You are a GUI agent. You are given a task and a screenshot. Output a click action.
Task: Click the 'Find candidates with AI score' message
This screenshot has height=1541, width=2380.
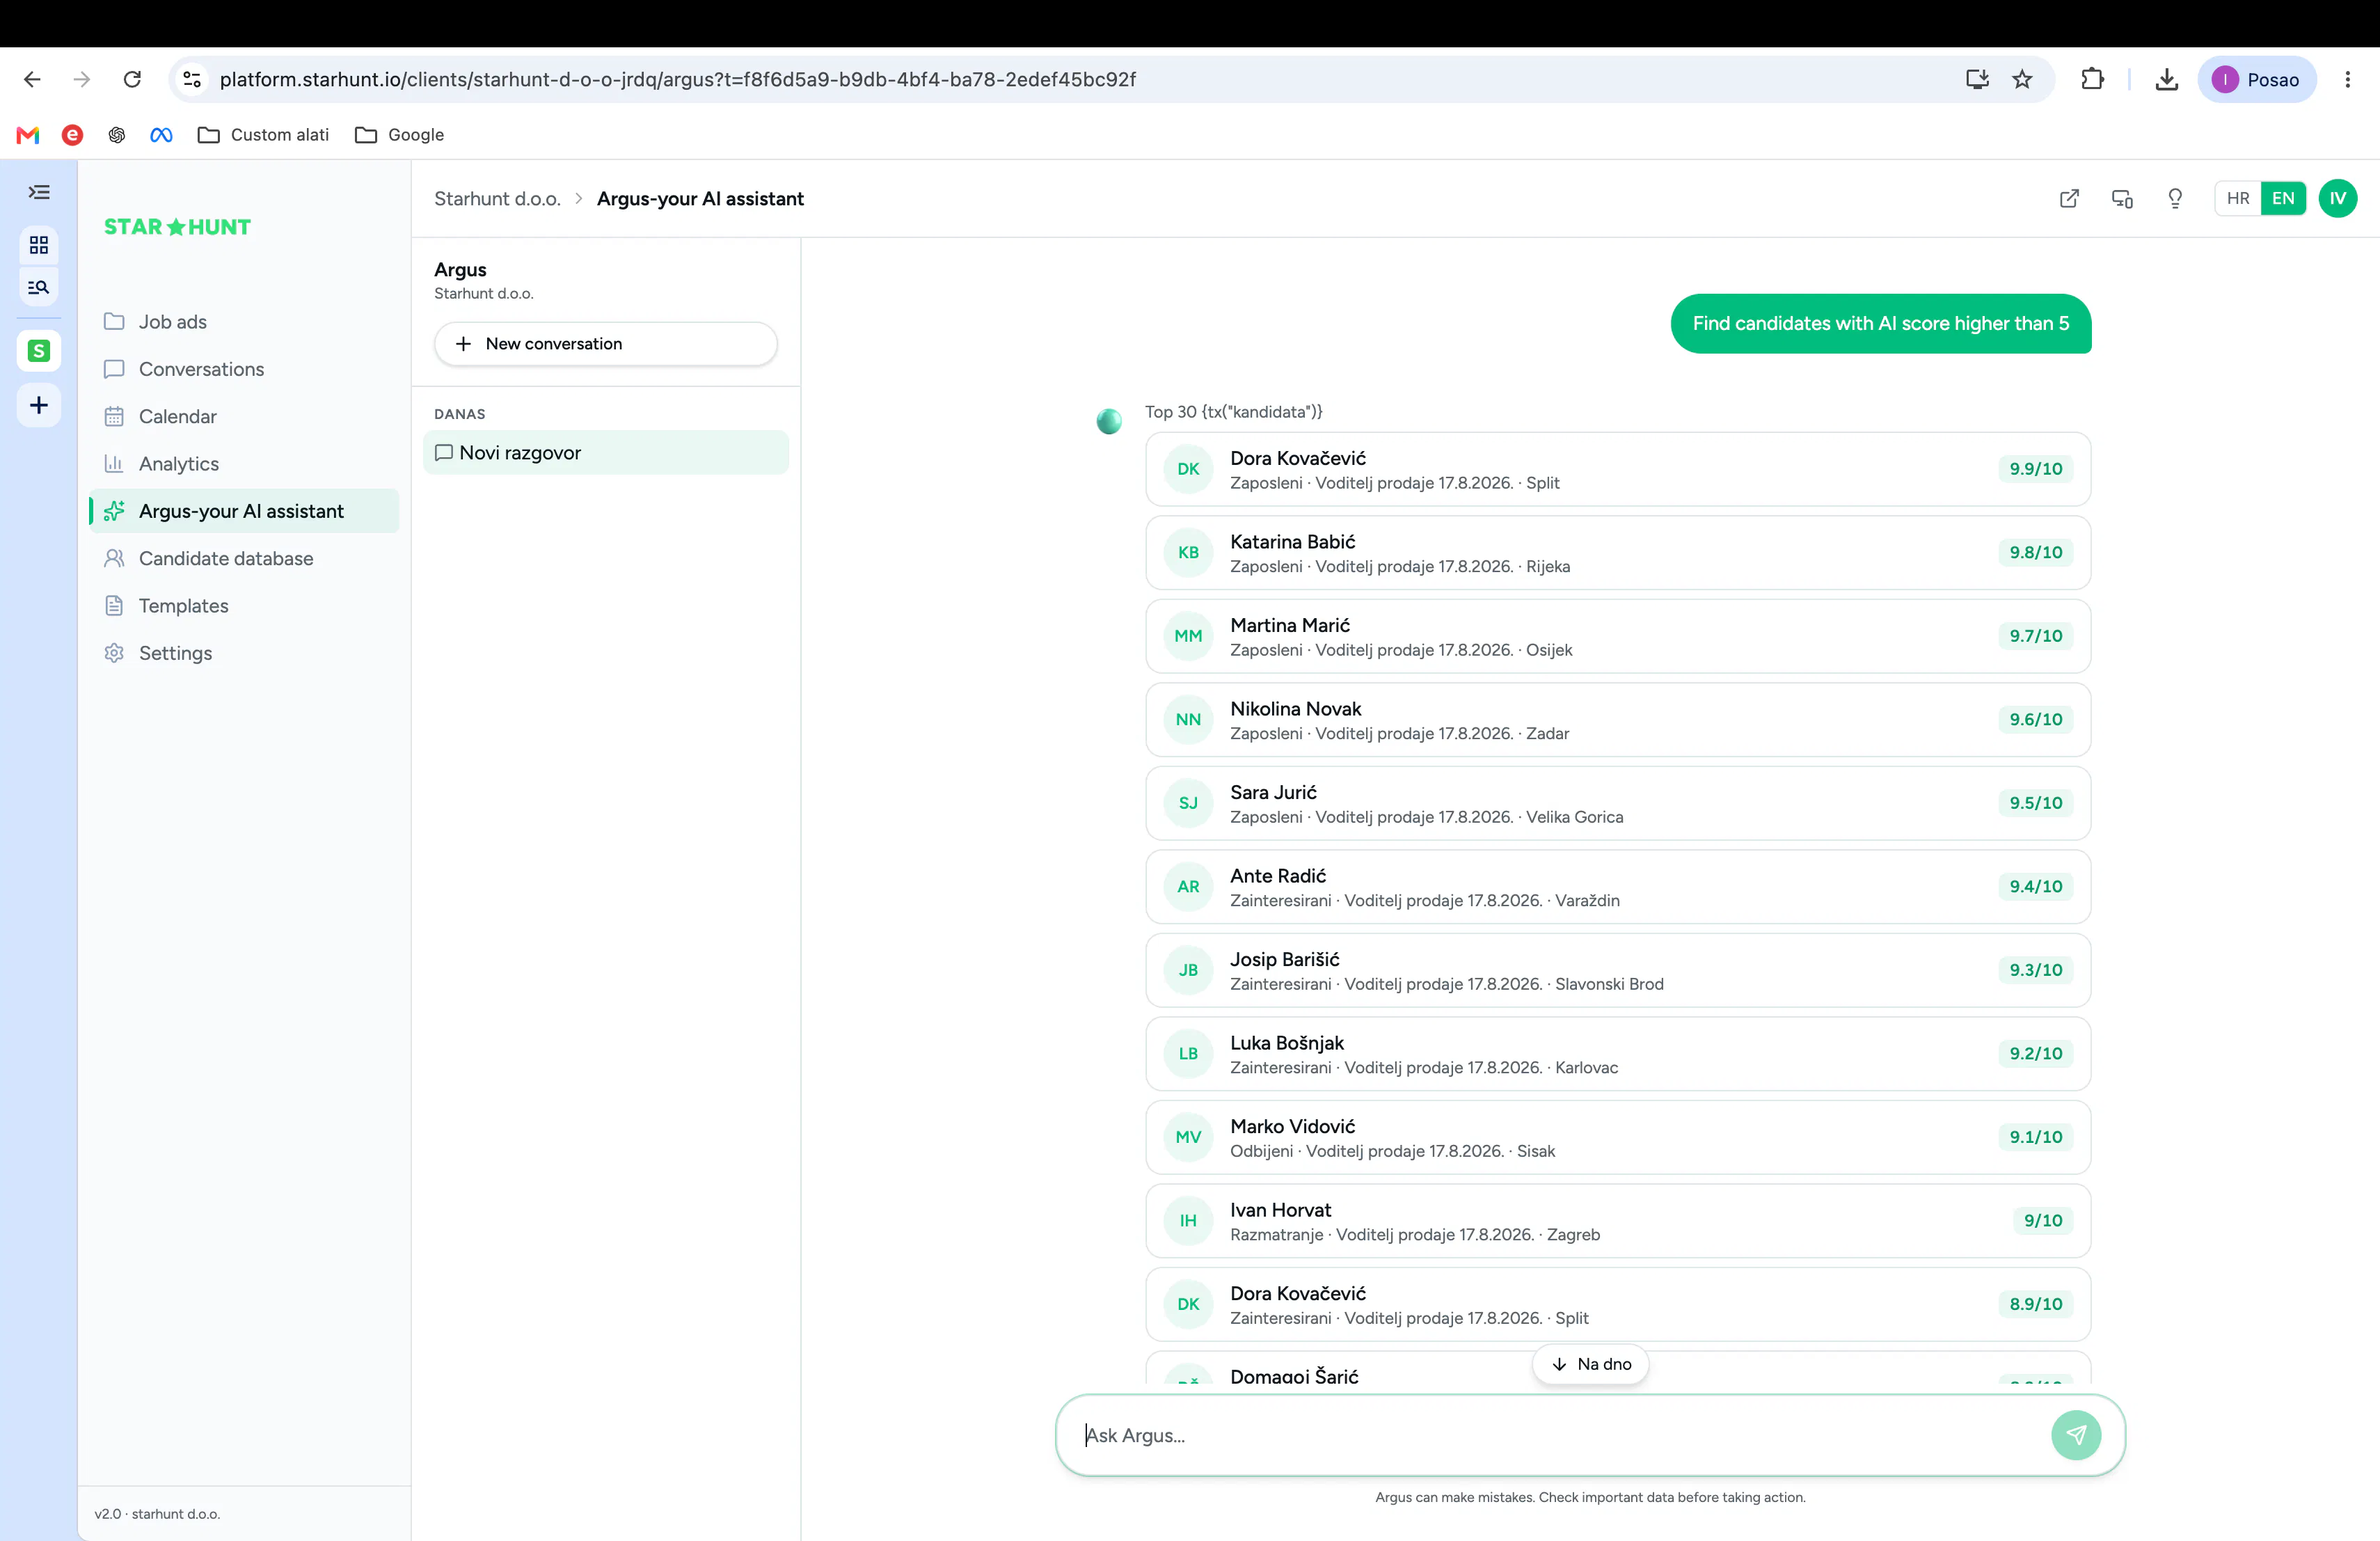tap(1880, 323)
